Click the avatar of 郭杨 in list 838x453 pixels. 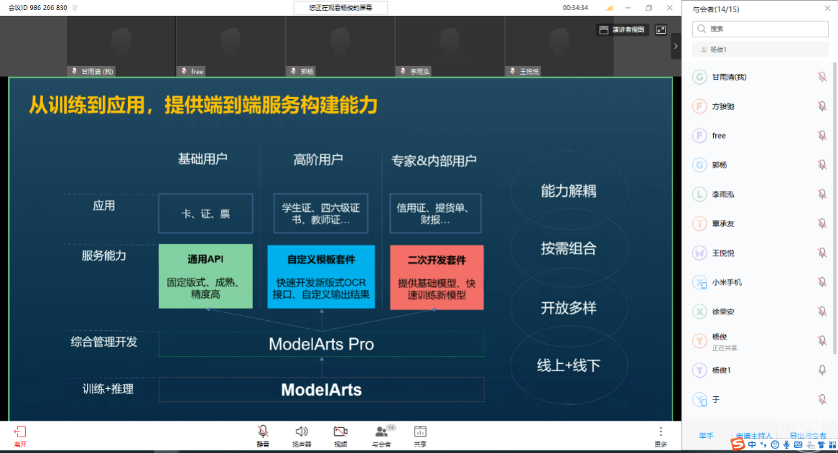(x=699, y=165)
